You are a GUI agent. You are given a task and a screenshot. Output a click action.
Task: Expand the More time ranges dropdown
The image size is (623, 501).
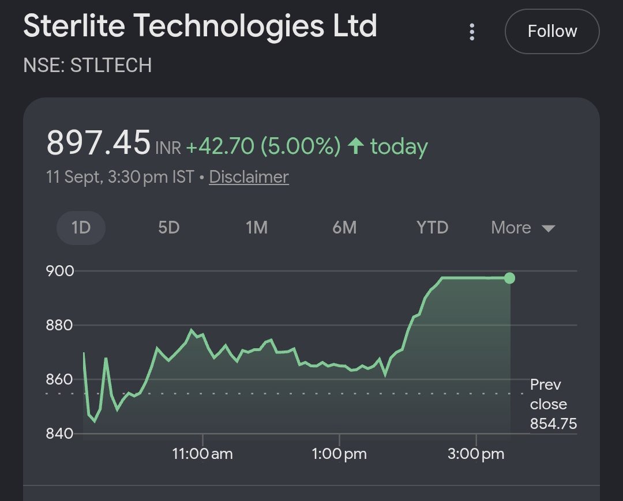[x=523, y=228]
